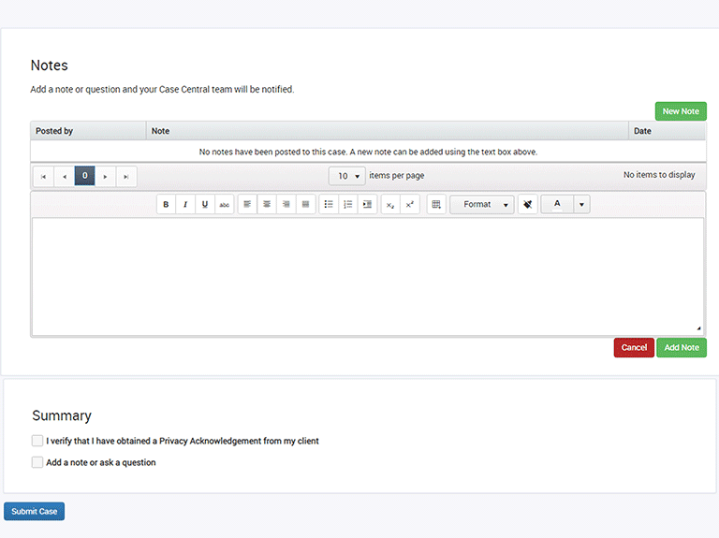This screenshot has width=719, height=538.
Task: Apply the current font color swatch
Action: (557, 204)
